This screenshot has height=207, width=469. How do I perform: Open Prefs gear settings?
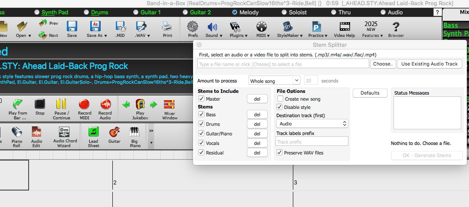coord(193,30)
